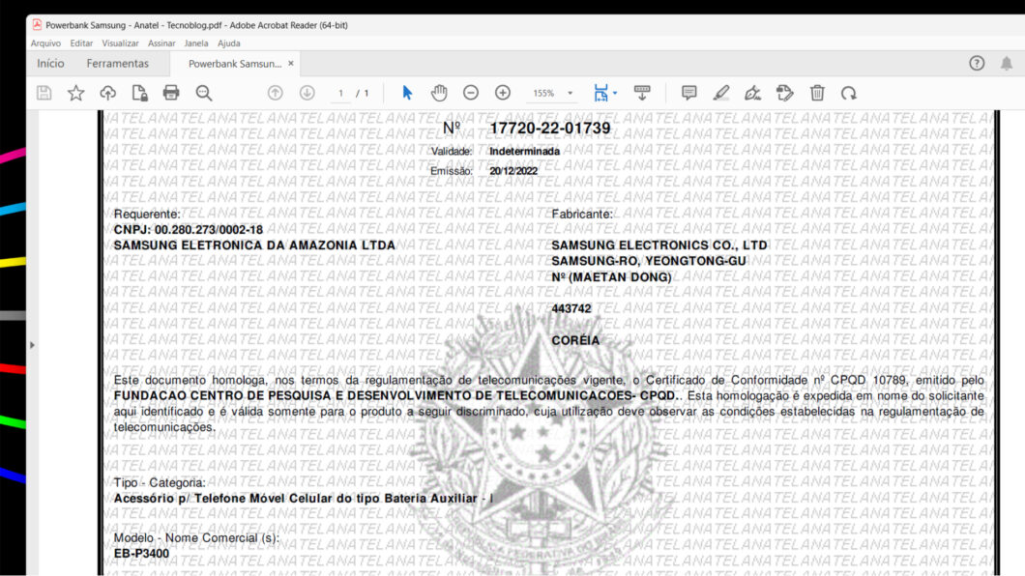This screenshot has width=1025, height=576.
Task: Click the current page number field
Action: [x=340, y=94]
